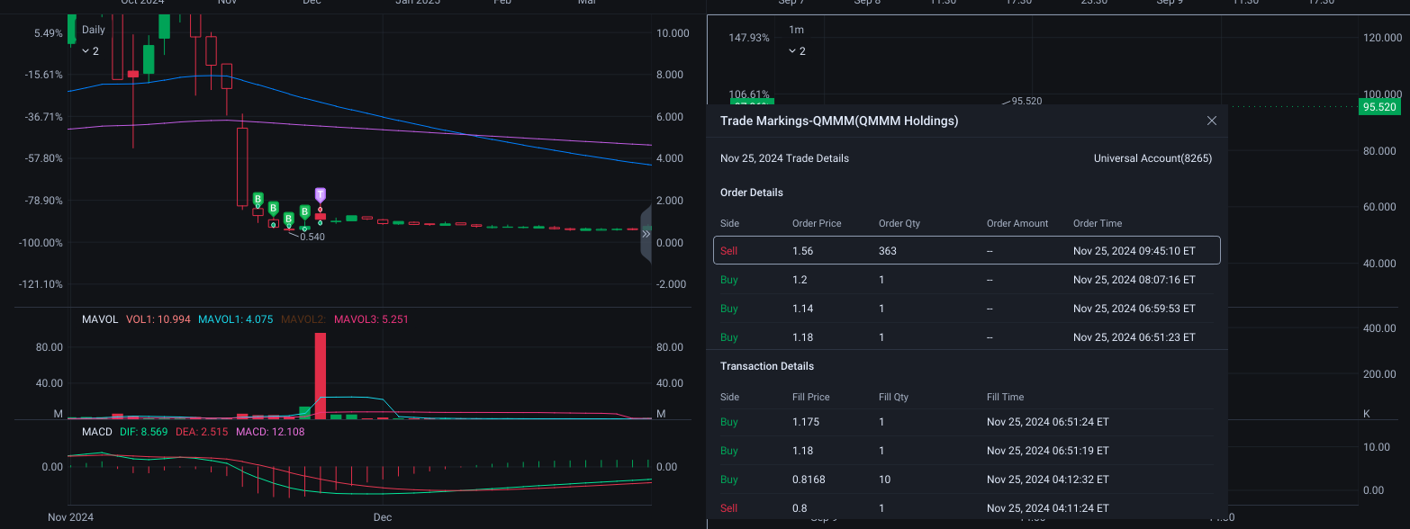Click the purple T trade marker
The width and height of the screenshot is (1410, 529).
point(321,194)
